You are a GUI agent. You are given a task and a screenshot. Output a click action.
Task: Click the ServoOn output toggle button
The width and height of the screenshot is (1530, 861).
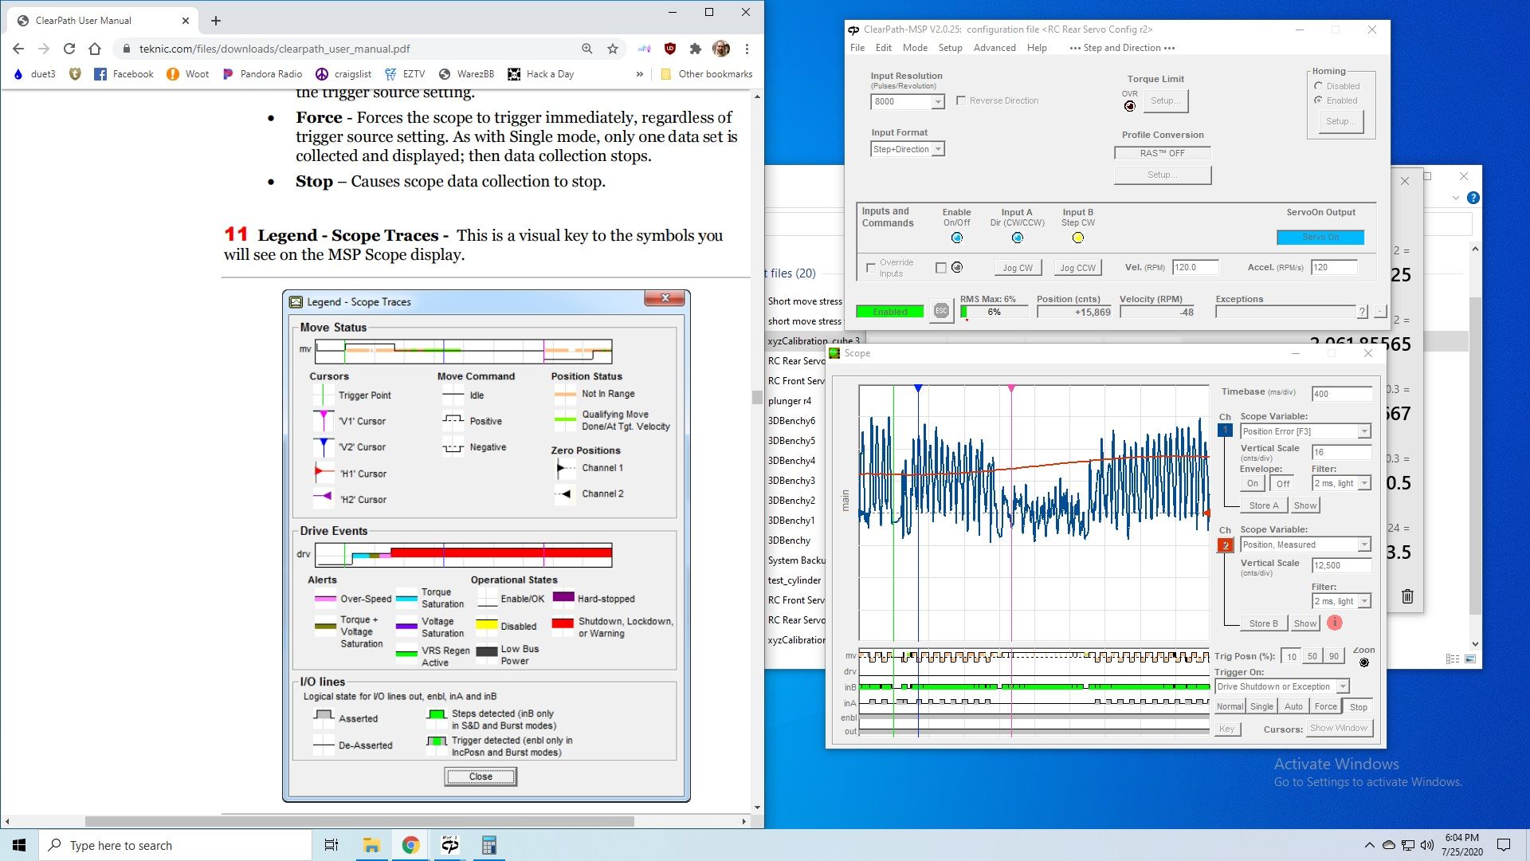pos(1322,235)
